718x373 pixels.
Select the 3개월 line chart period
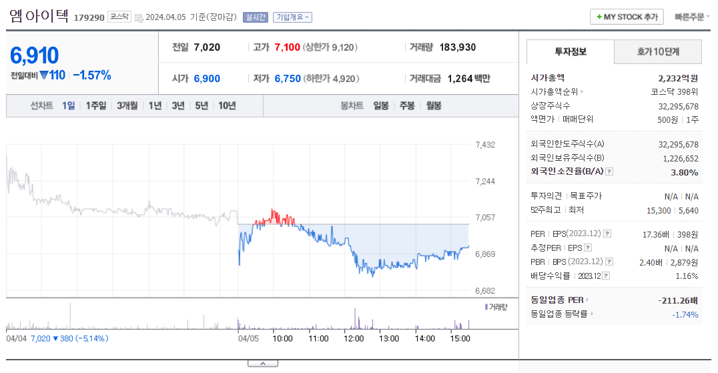(127, 105)
